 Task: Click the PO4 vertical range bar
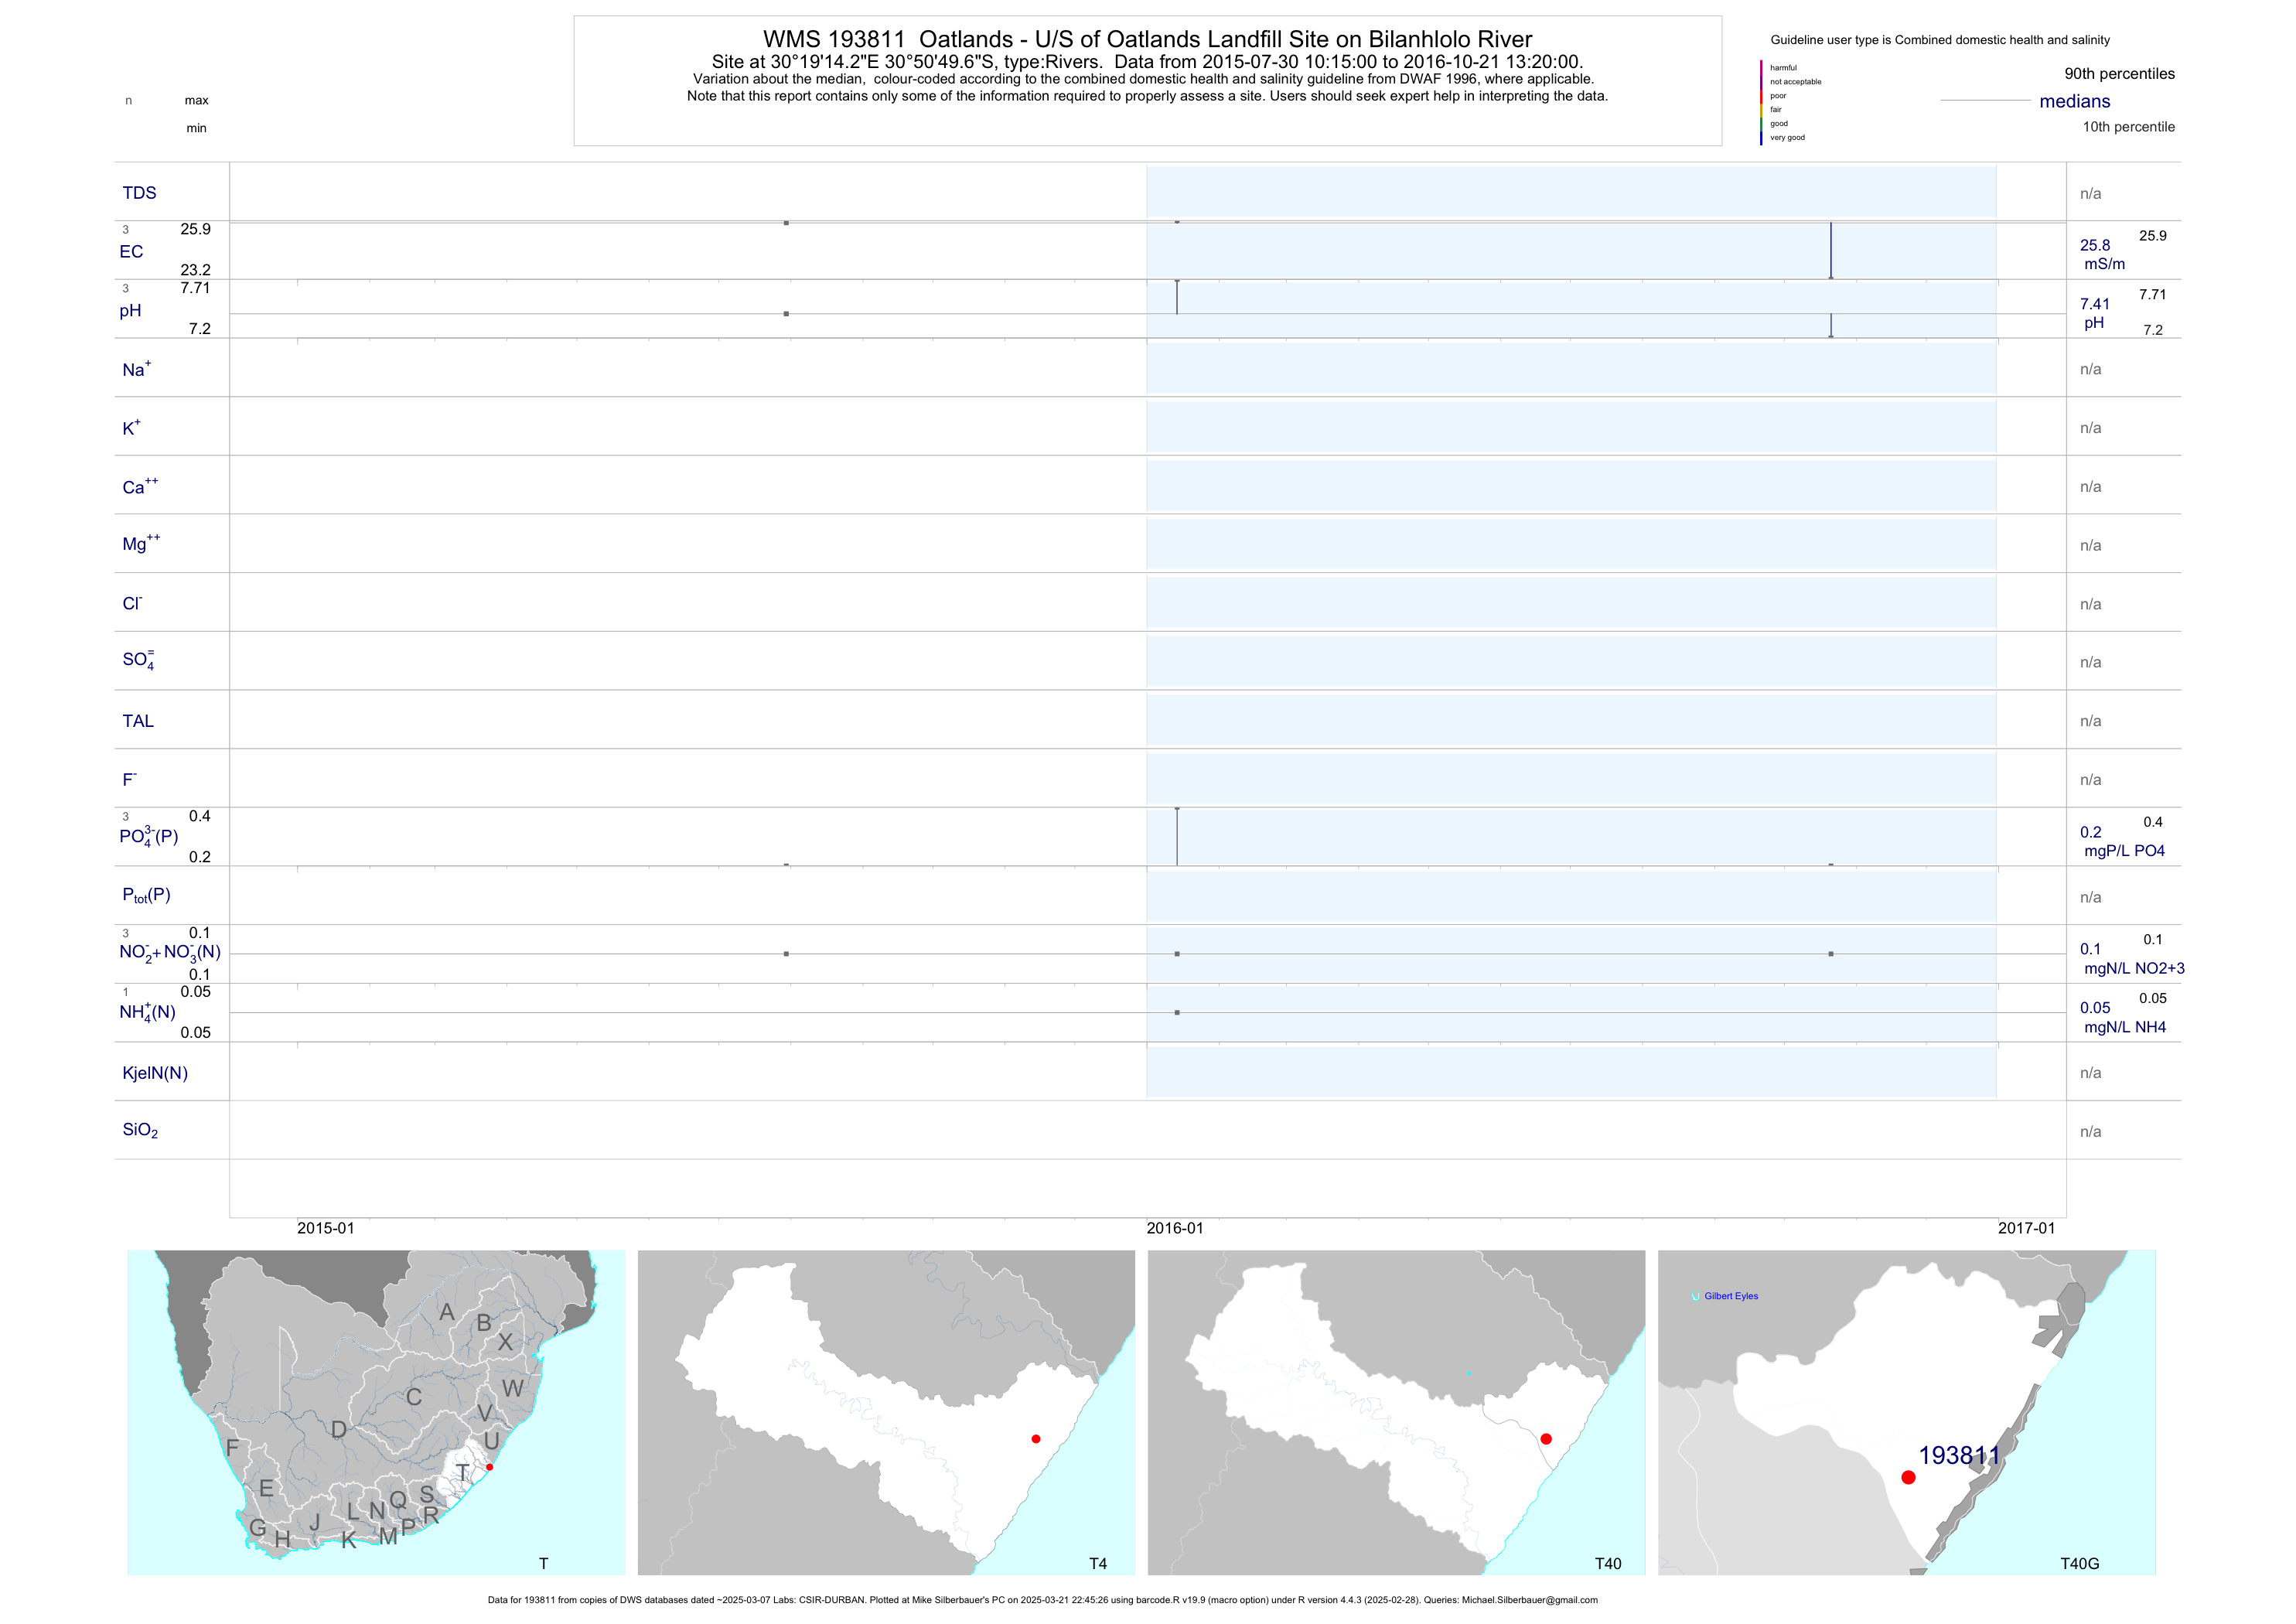pyautogui.click(x=1177, y=836)
